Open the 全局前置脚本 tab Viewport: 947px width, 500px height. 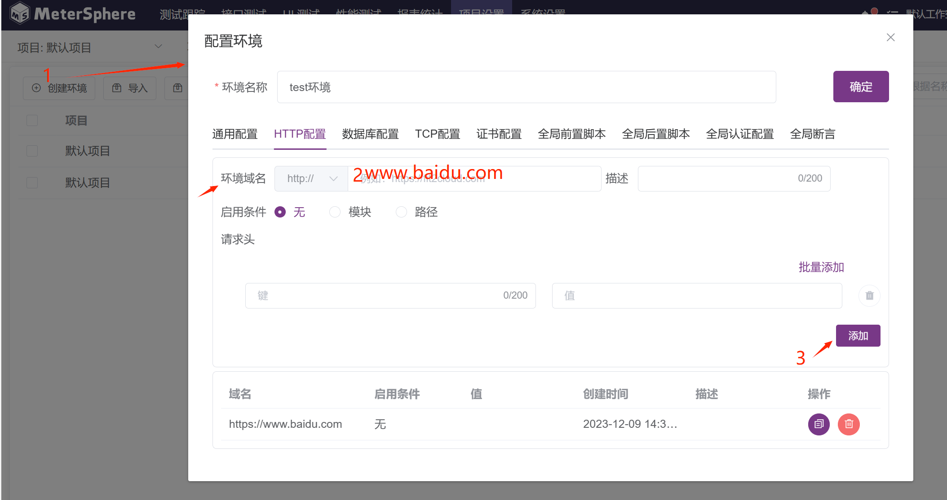pyautogui.click(x=571, y=134)
